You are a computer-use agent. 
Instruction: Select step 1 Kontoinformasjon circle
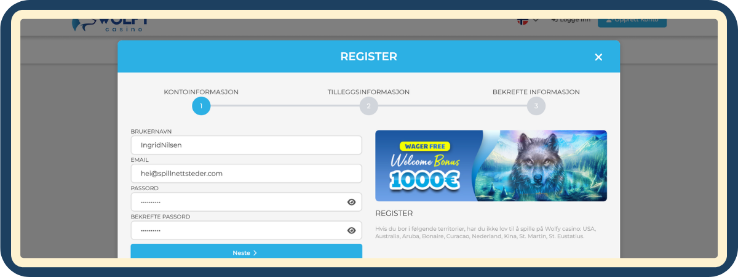tap(201, 106)
